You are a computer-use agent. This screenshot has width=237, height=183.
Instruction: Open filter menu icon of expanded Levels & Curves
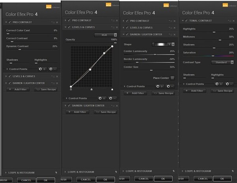tap(113, 27)
